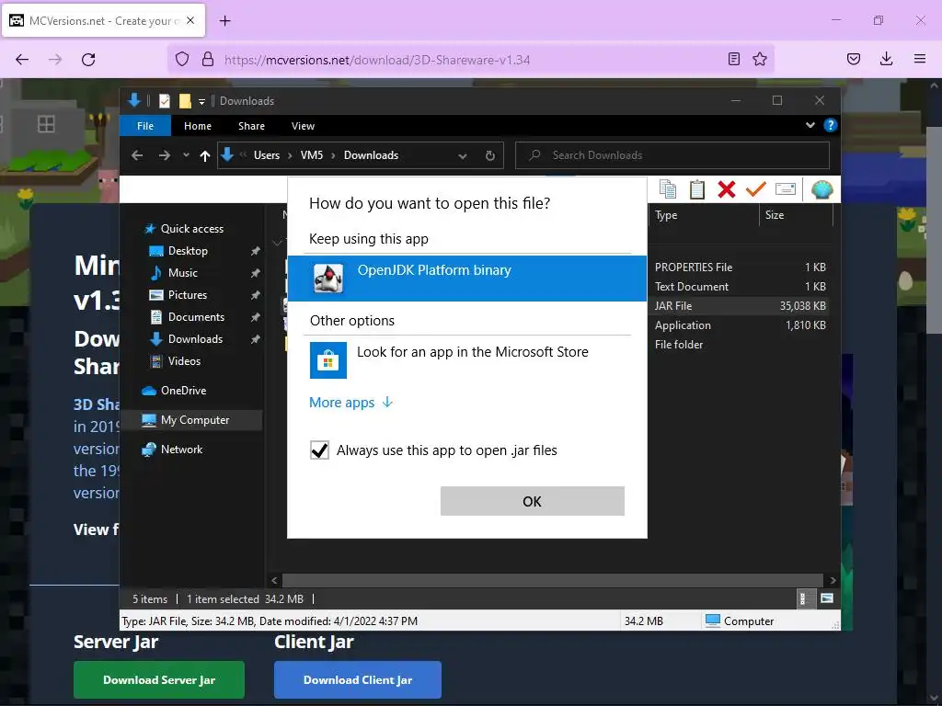Open address bar history dropdown

click(x=462, y=156)
